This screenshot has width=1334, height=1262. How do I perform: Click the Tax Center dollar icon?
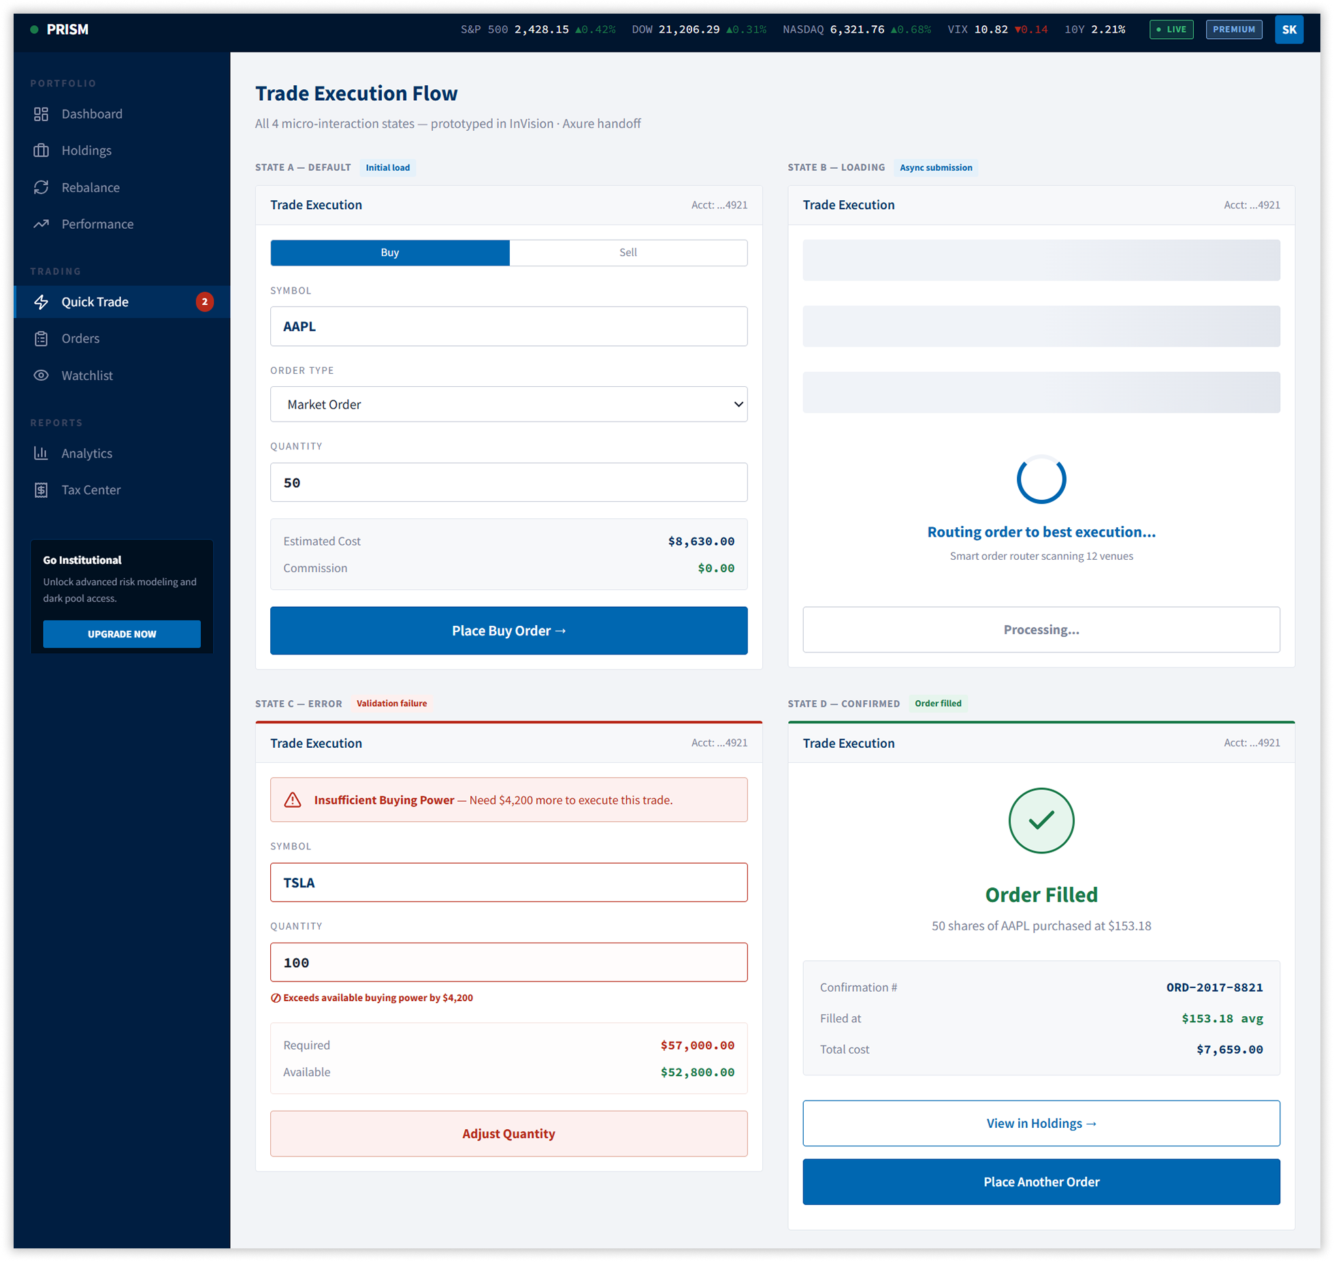[41, 490]
